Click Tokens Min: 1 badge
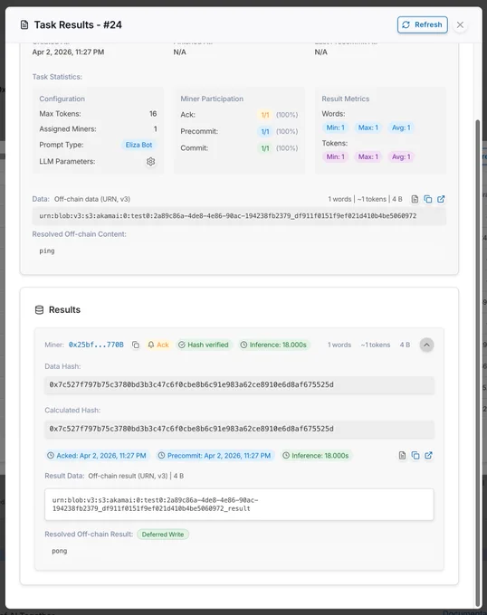The width and height of the screenshot is (487, 615). (x=335, y=156)
